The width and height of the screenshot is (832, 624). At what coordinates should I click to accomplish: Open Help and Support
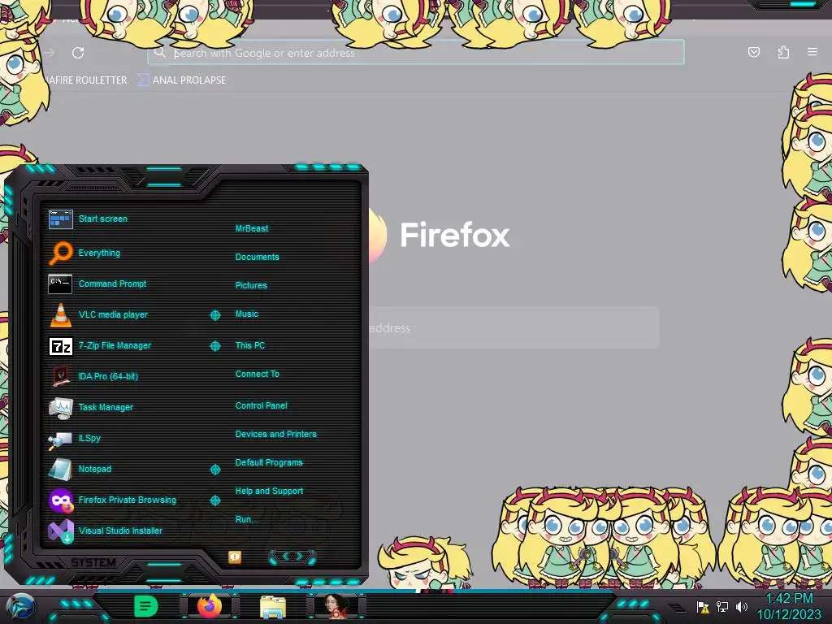[x=269, y=492]
